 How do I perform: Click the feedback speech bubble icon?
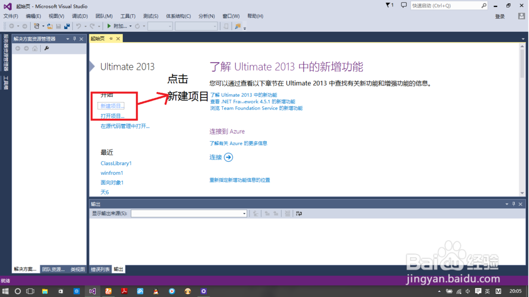[x=404, y=5]
